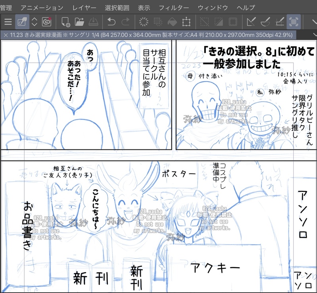Click the お品書き sign text
This screenshot has width=317, height=293.
28,225
